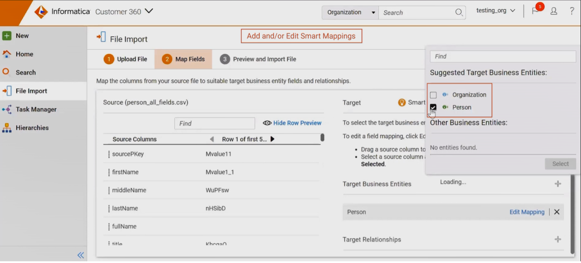Screen dimensions: 581x263
Task: Open the user profile icon
Action: pos(554,11)
